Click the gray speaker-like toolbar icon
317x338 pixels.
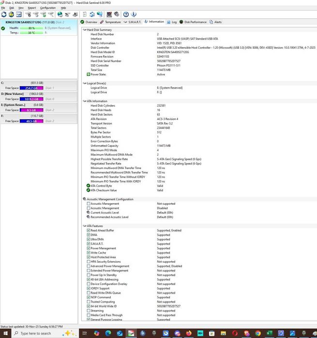pos(117,14)
